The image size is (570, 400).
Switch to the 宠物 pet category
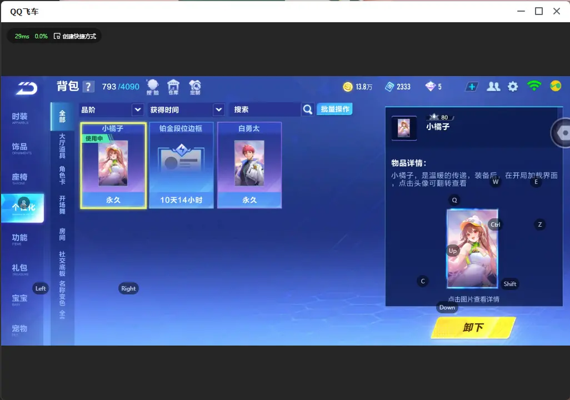point(20,329)
